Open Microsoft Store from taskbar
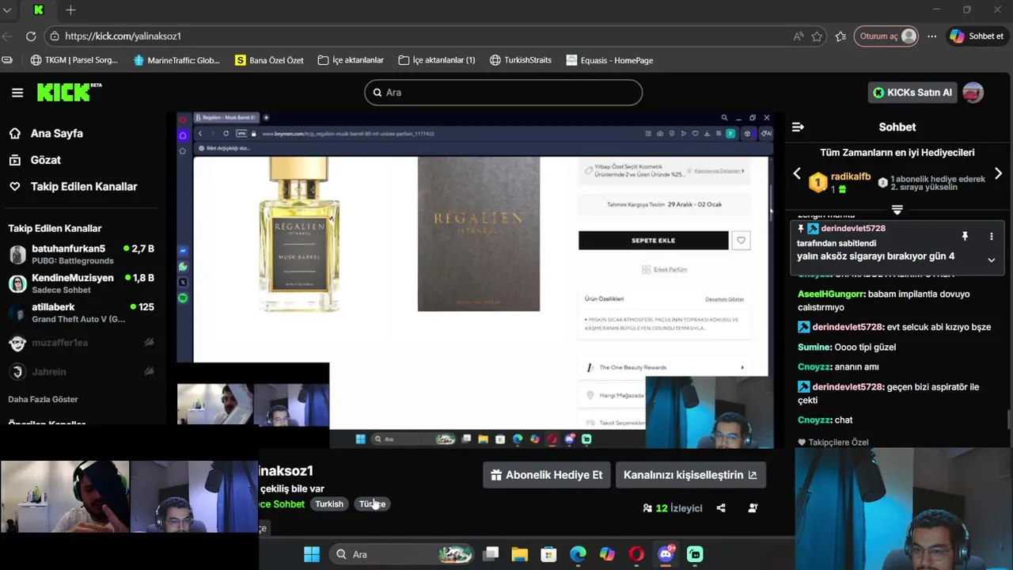Screen dimensions: 1013x570 [549, 554]
